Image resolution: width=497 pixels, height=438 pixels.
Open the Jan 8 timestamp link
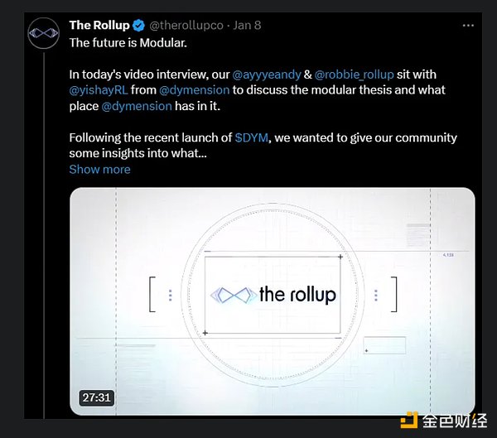coord(247,25)
